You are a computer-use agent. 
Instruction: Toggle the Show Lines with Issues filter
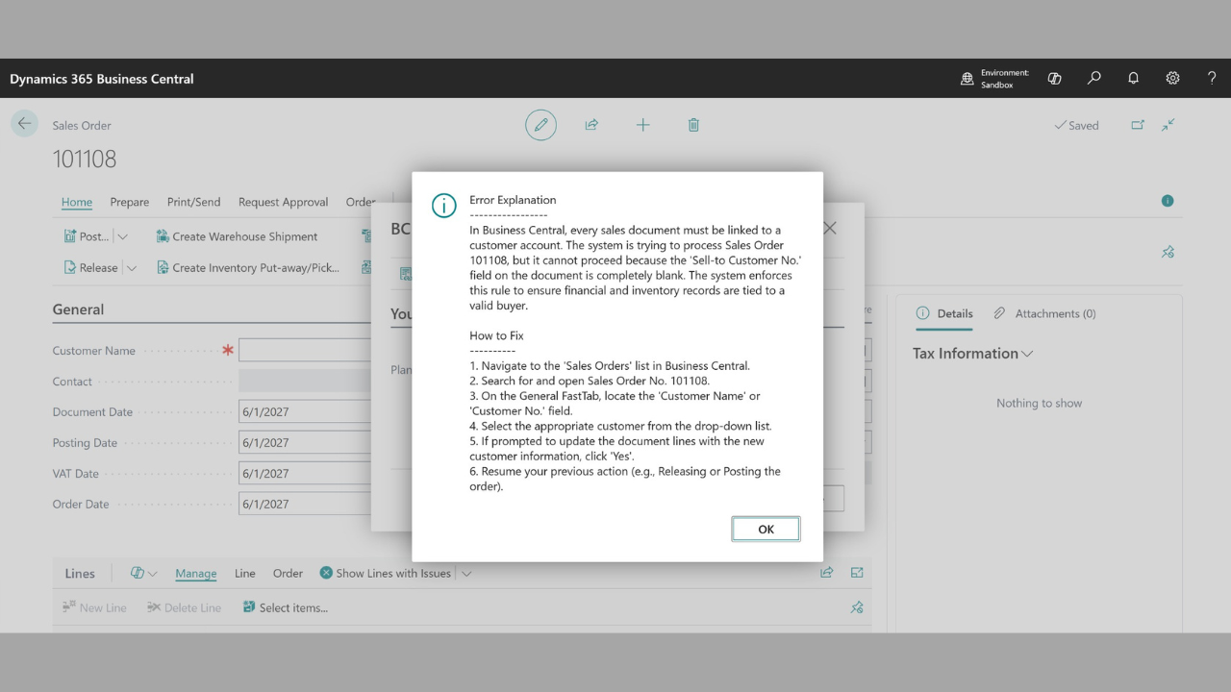click(x=385, y=573)
